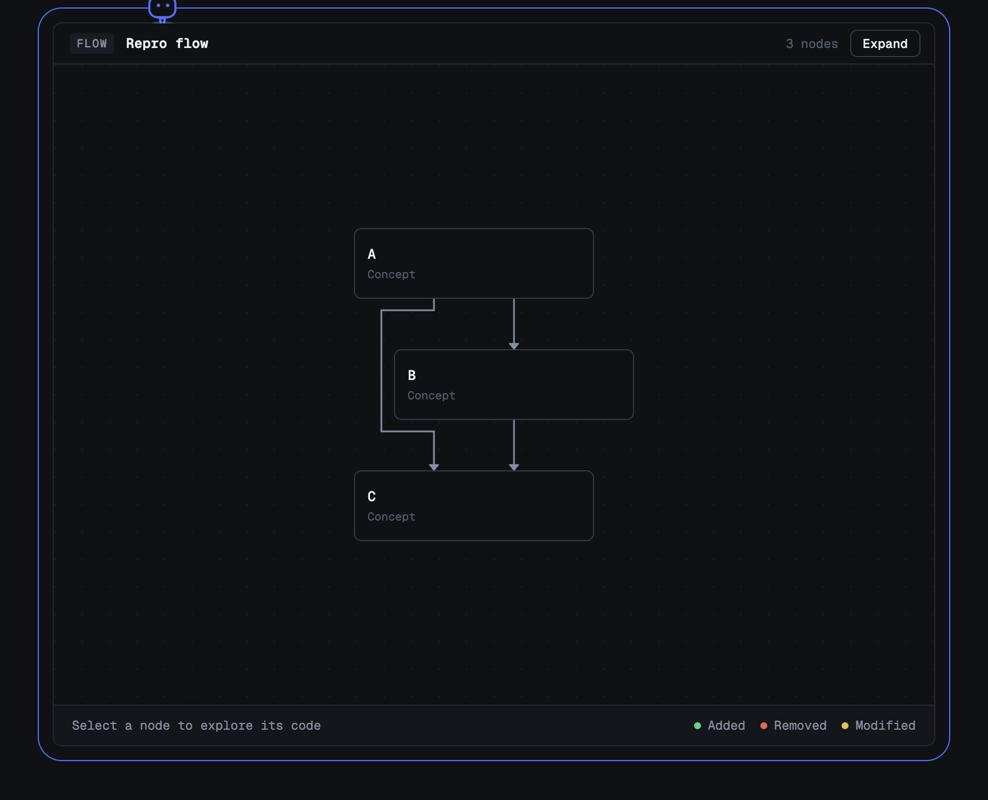The height and width of the screenshot is (800, 988).
Task: Select node C in the flow
Action: point(473,506)
